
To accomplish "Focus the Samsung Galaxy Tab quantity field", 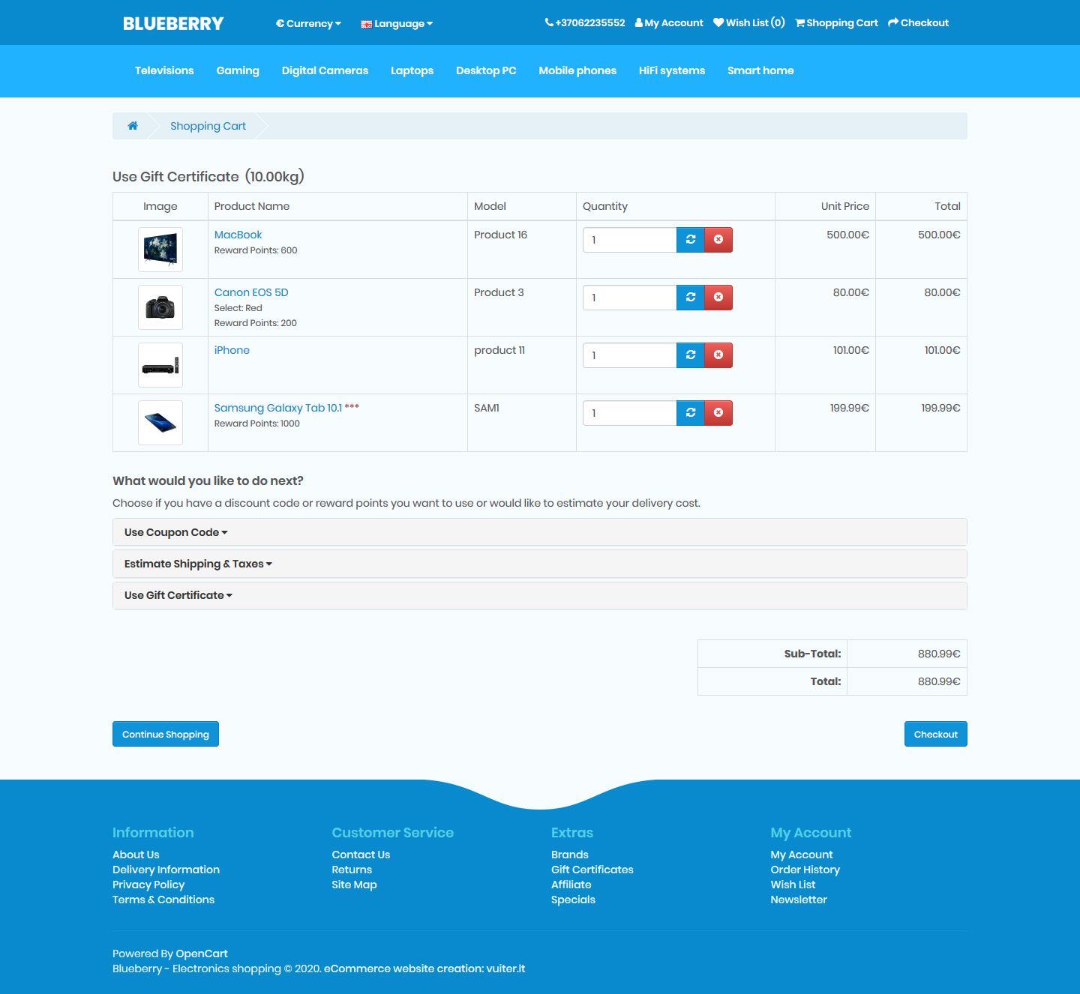I will coord(630,413).
